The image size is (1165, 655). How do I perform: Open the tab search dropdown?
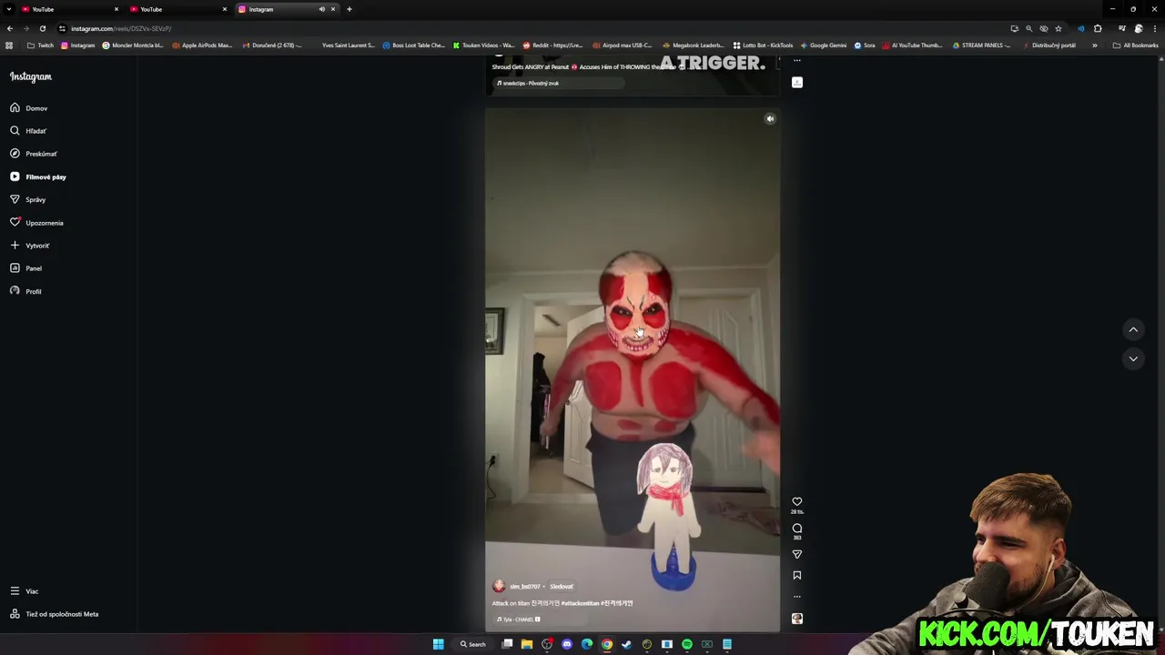8,9
